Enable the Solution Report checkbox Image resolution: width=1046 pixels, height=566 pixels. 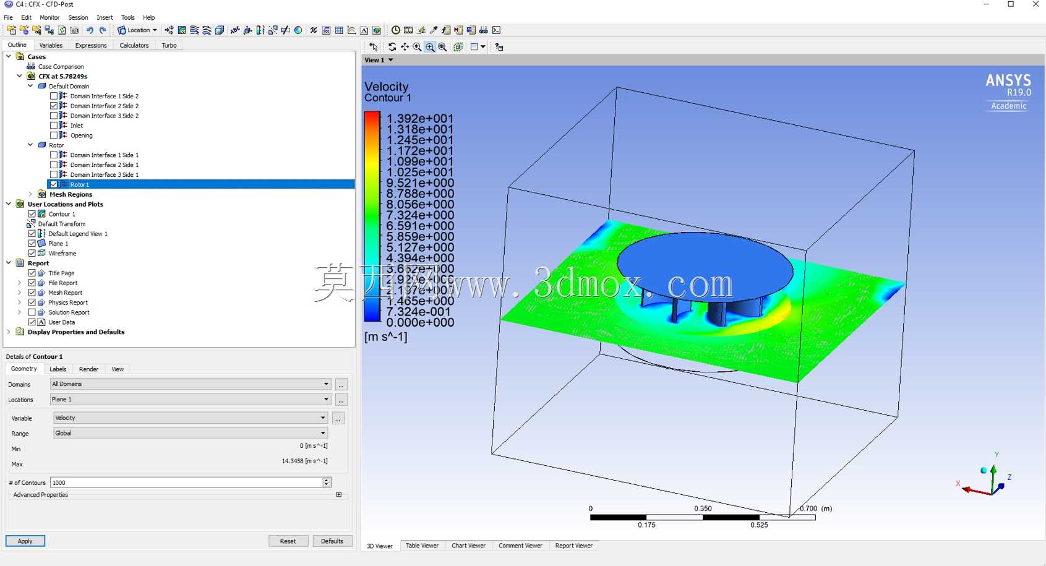pos(32,312)
